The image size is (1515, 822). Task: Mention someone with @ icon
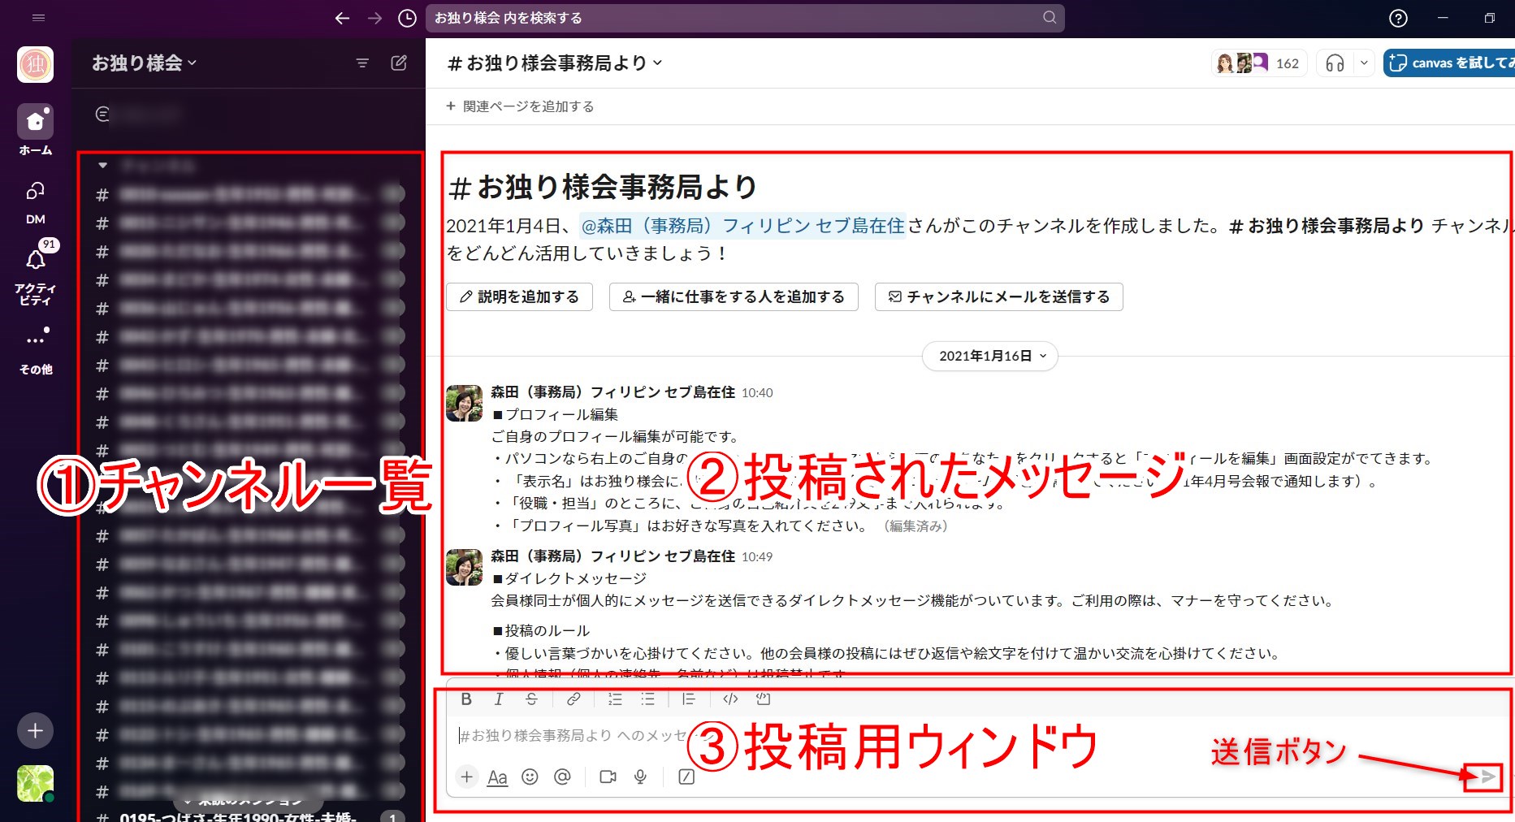562,777
